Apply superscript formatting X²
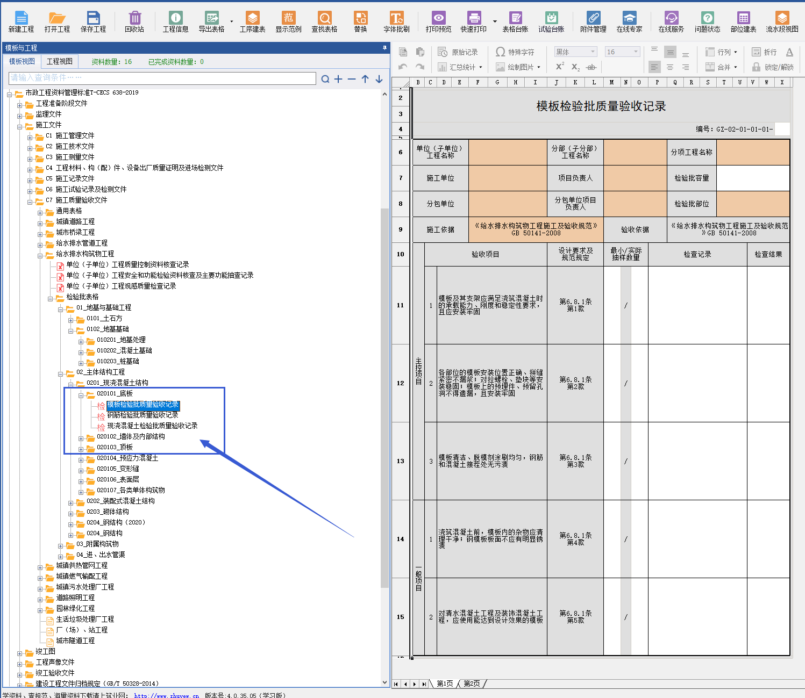The image size is (805, 698). [560, 67]
